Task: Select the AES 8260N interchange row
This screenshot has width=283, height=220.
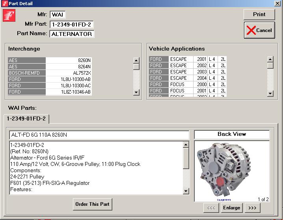Action: (50, 60)
